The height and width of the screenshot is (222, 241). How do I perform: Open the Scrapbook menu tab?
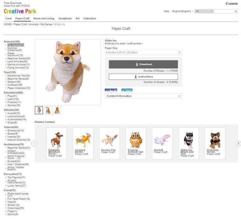(x=65, y=19)
